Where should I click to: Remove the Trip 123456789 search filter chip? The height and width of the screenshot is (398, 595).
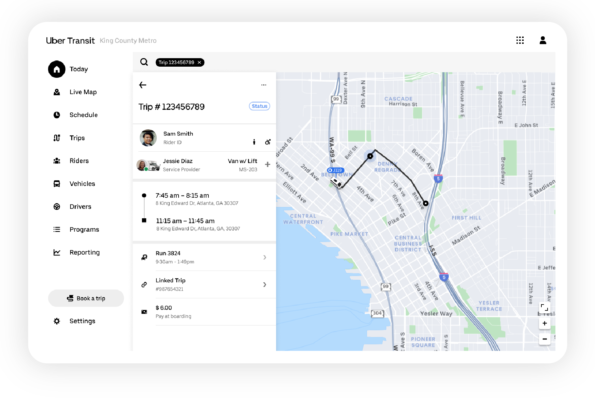(200, 62)
